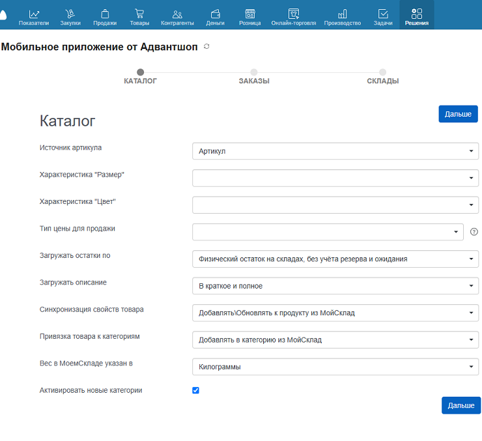The height and width of the screenshot is (441, 482).
Task: Click the Загружать остатки по label
Action: (75, 255)
